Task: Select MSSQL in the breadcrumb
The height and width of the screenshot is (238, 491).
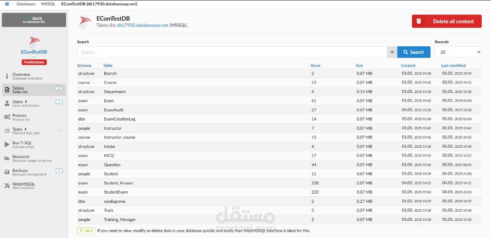Action: click(48, 4)
